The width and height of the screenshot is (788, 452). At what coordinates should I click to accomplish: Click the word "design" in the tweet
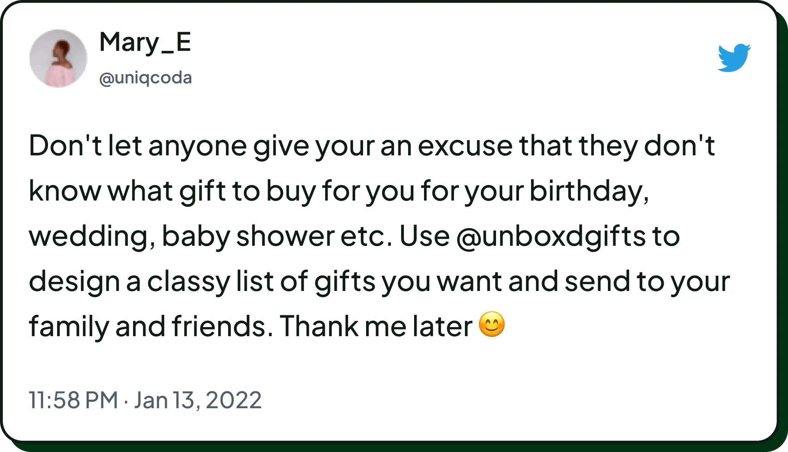[x=74, y=282]
